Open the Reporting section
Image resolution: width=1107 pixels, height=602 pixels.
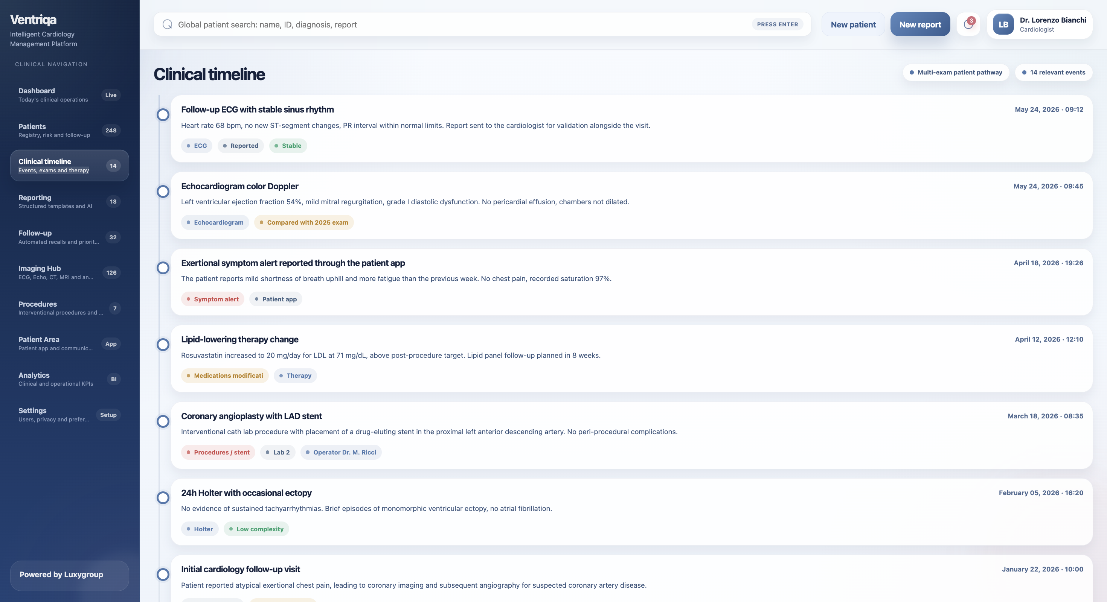tap(69, 201)
